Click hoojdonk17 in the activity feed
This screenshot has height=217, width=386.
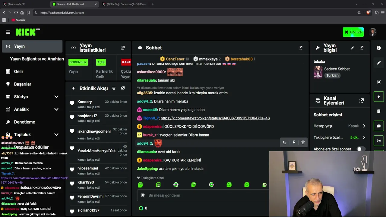pos(87,116)
